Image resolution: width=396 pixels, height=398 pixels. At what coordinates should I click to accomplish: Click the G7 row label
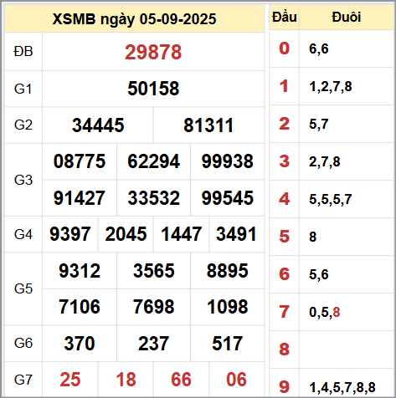pos(23,380)
